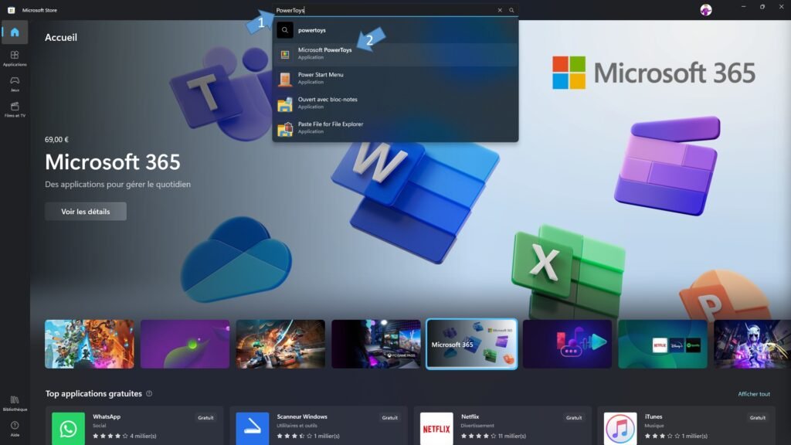The image size is (791, 445).
Task: Open Applications section in sidebar
Action: [x=15, y=58]
